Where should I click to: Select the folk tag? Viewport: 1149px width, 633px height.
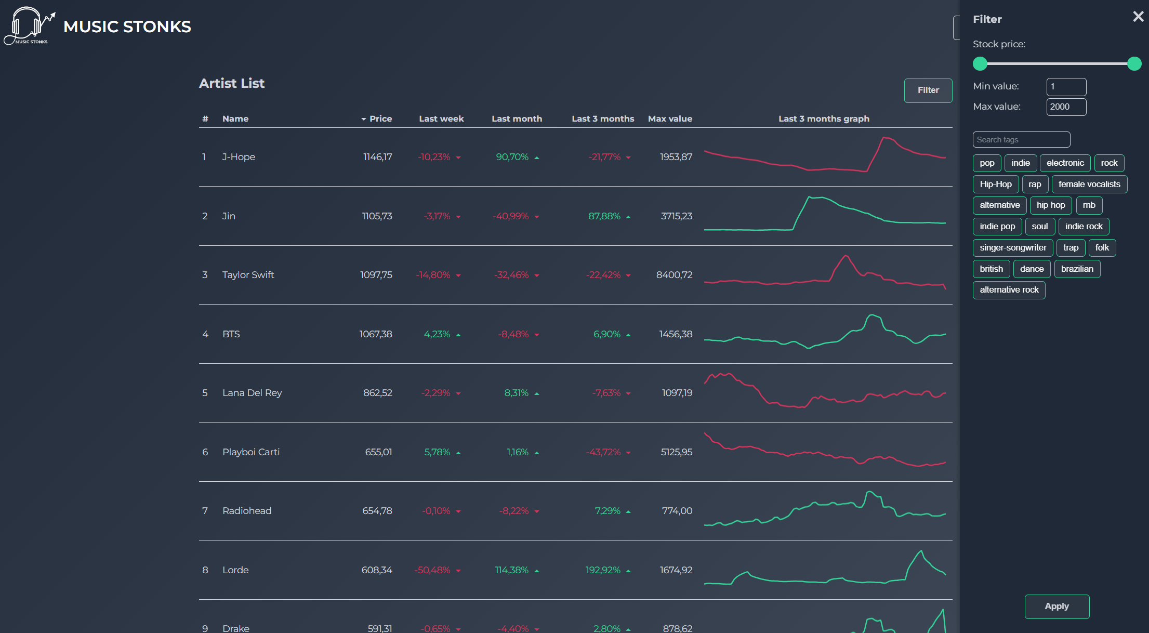point(1102,248)
